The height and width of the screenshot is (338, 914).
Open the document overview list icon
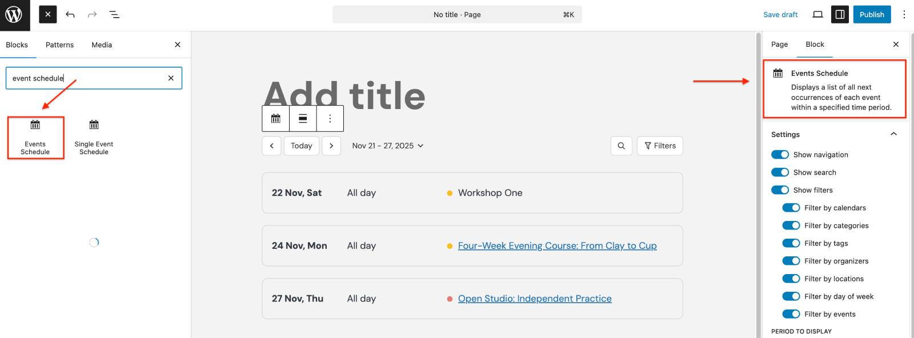coord(114,15)
